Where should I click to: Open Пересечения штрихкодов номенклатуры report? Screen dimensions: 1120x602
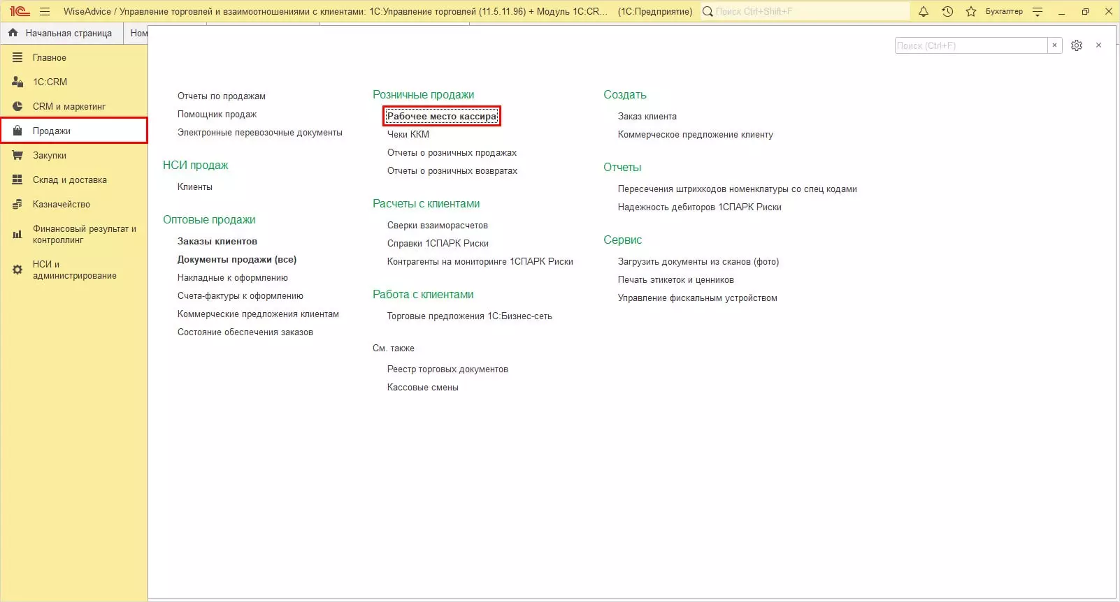point(738,189)
